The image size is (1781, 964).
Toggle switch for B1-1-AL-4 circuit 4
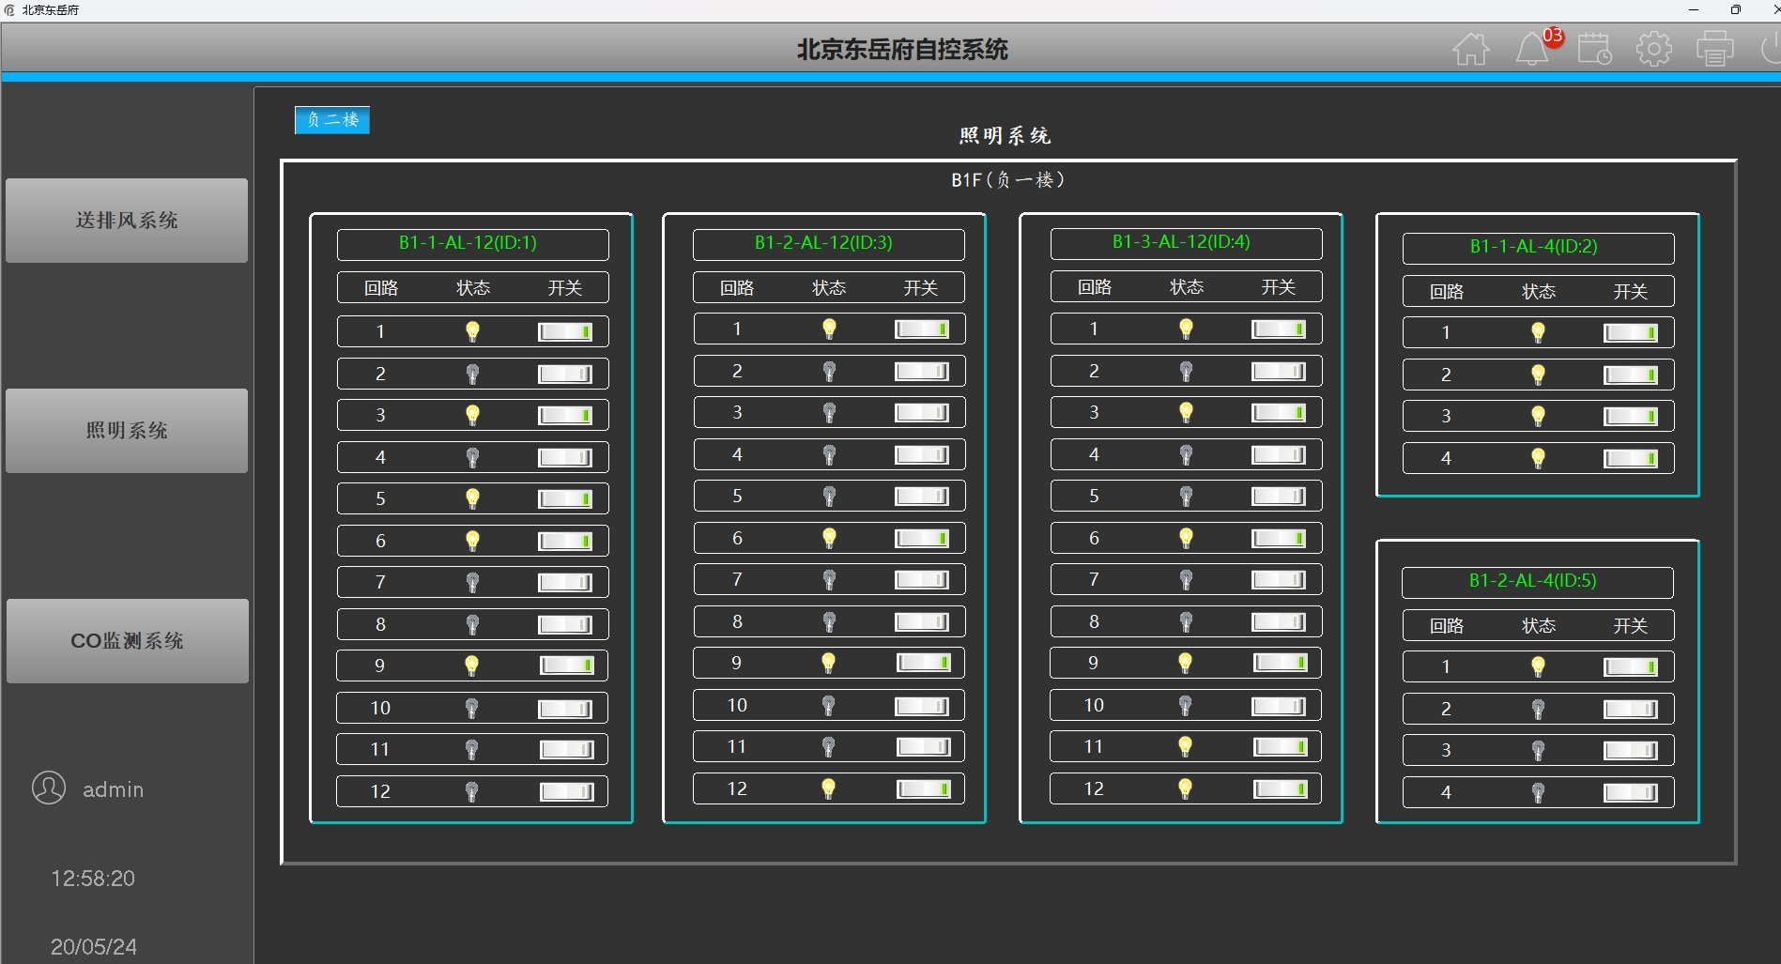coord(1631,458)
